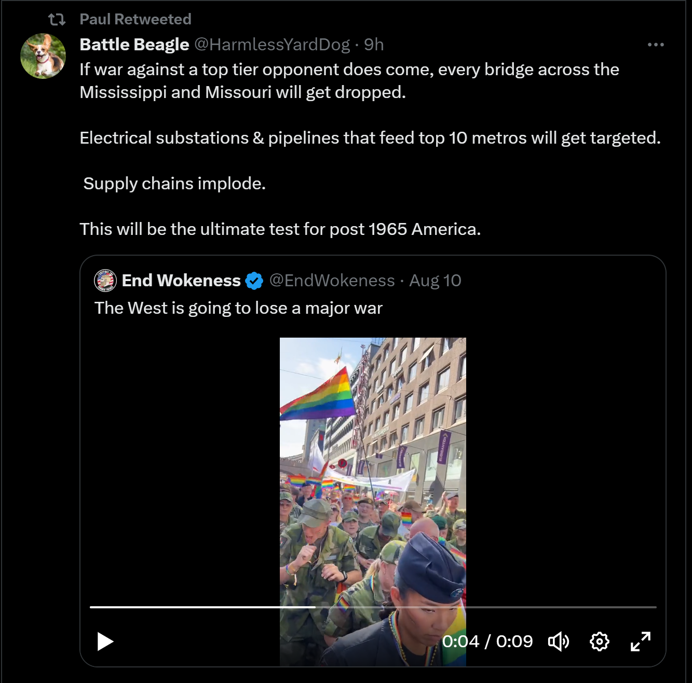Open End Wokeness account name

click(x=181, y=281)
